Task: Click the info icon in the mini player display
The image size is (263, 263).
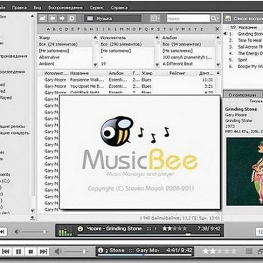Action: 101,250
